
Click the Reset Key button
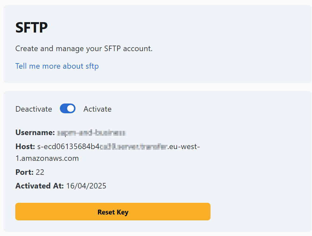(113, 212)
